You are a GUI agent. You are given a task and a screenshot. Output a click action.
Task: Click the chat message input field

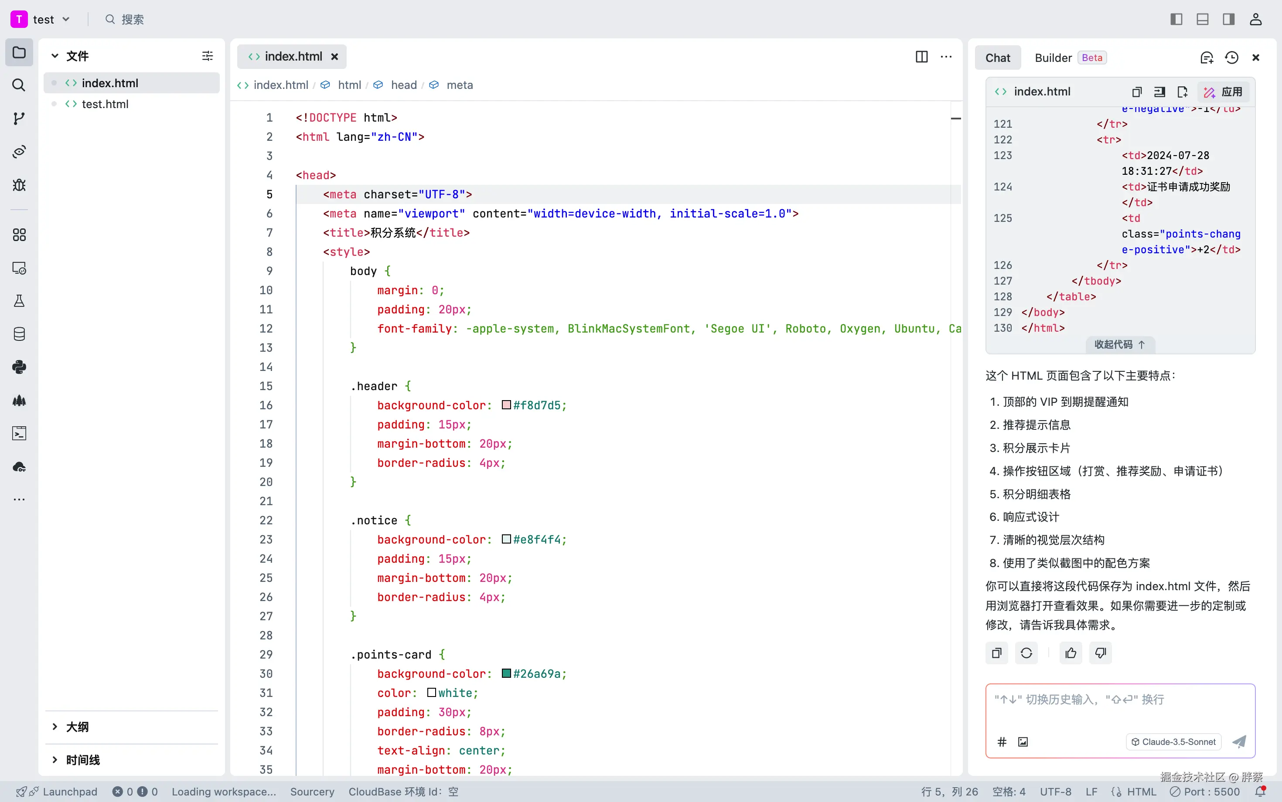(1120, 708)
